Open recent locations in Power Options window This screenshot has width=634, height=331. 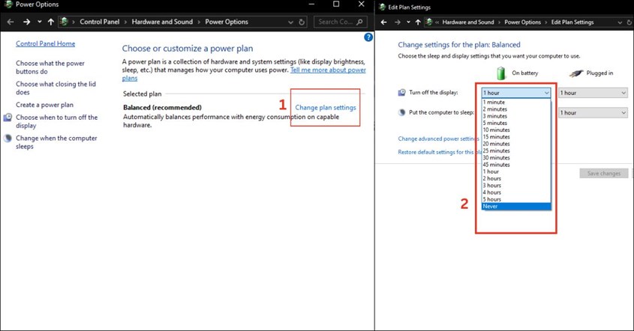pos(39,22)
